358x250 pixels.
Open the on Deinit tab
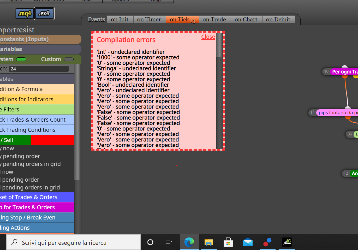[278, 19]
